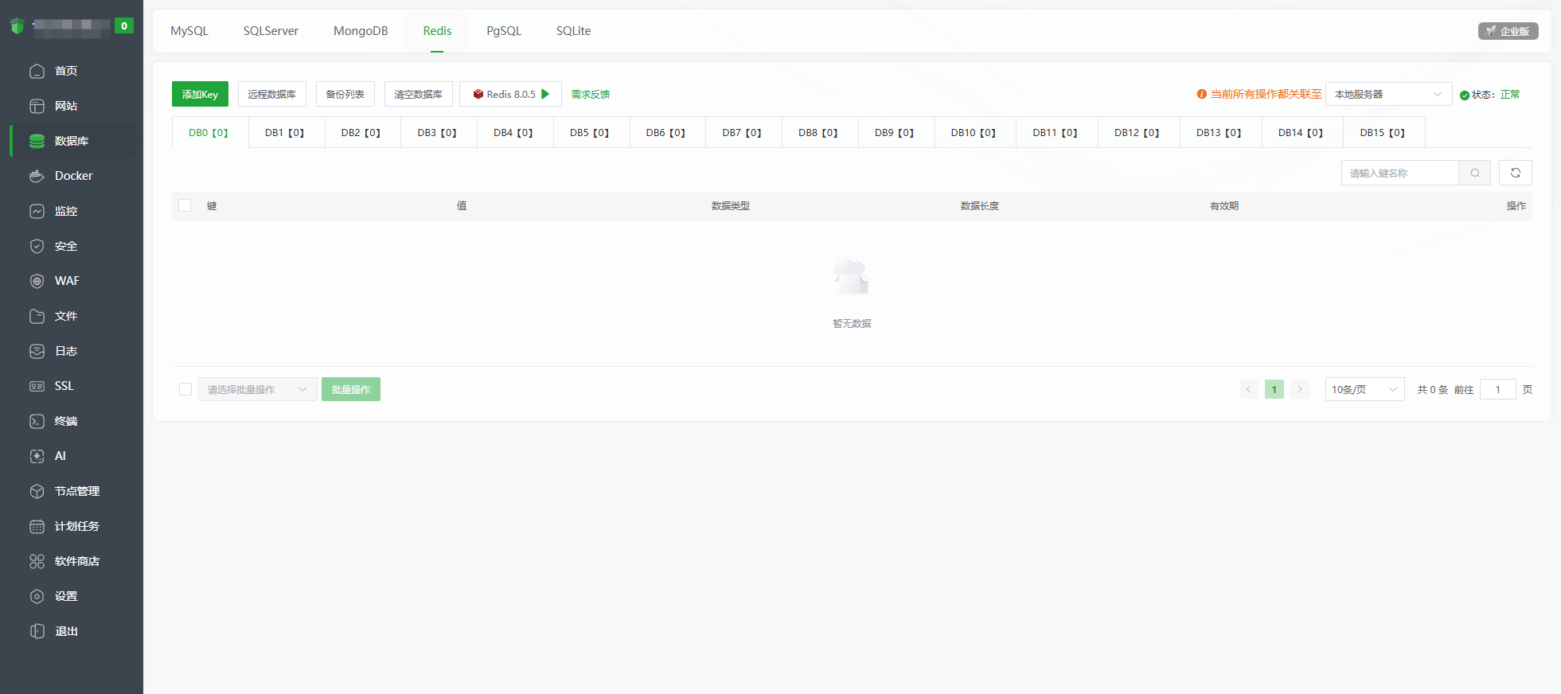Screen dimensions: 1561x694
Task: Click the refresh icon beside key search
Action: pyautogui.click(x=1515, y=173)
